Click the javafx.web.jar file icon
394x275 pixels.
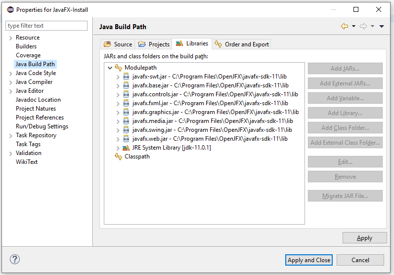point(127,139)
